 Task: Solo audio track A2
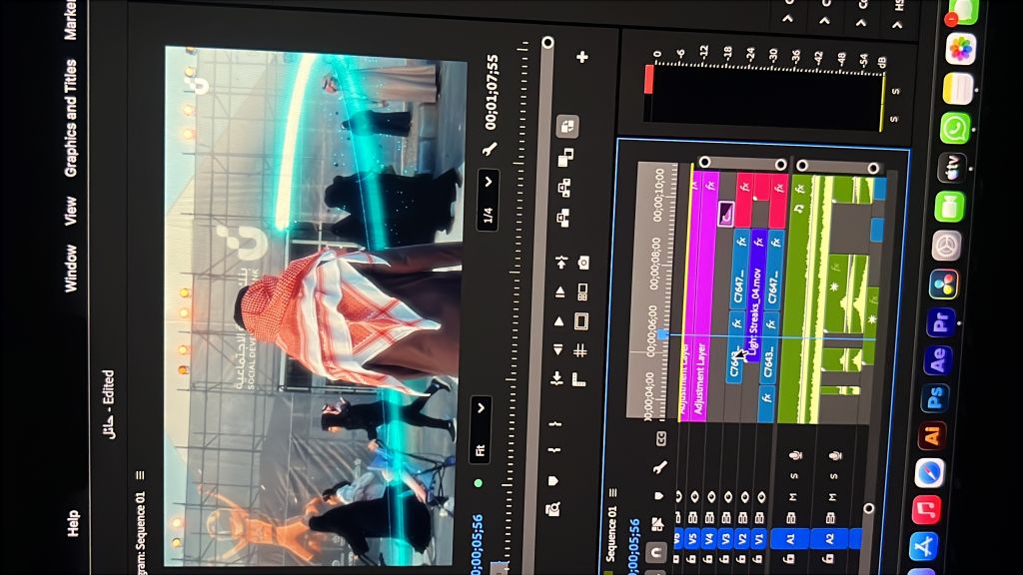pos(835,475)
